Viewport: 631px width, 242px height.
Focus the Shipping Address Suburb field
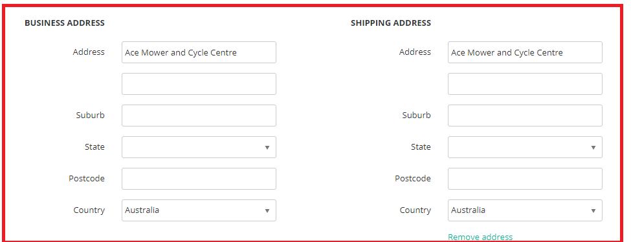pyautogui.click(x=525, y=116)
